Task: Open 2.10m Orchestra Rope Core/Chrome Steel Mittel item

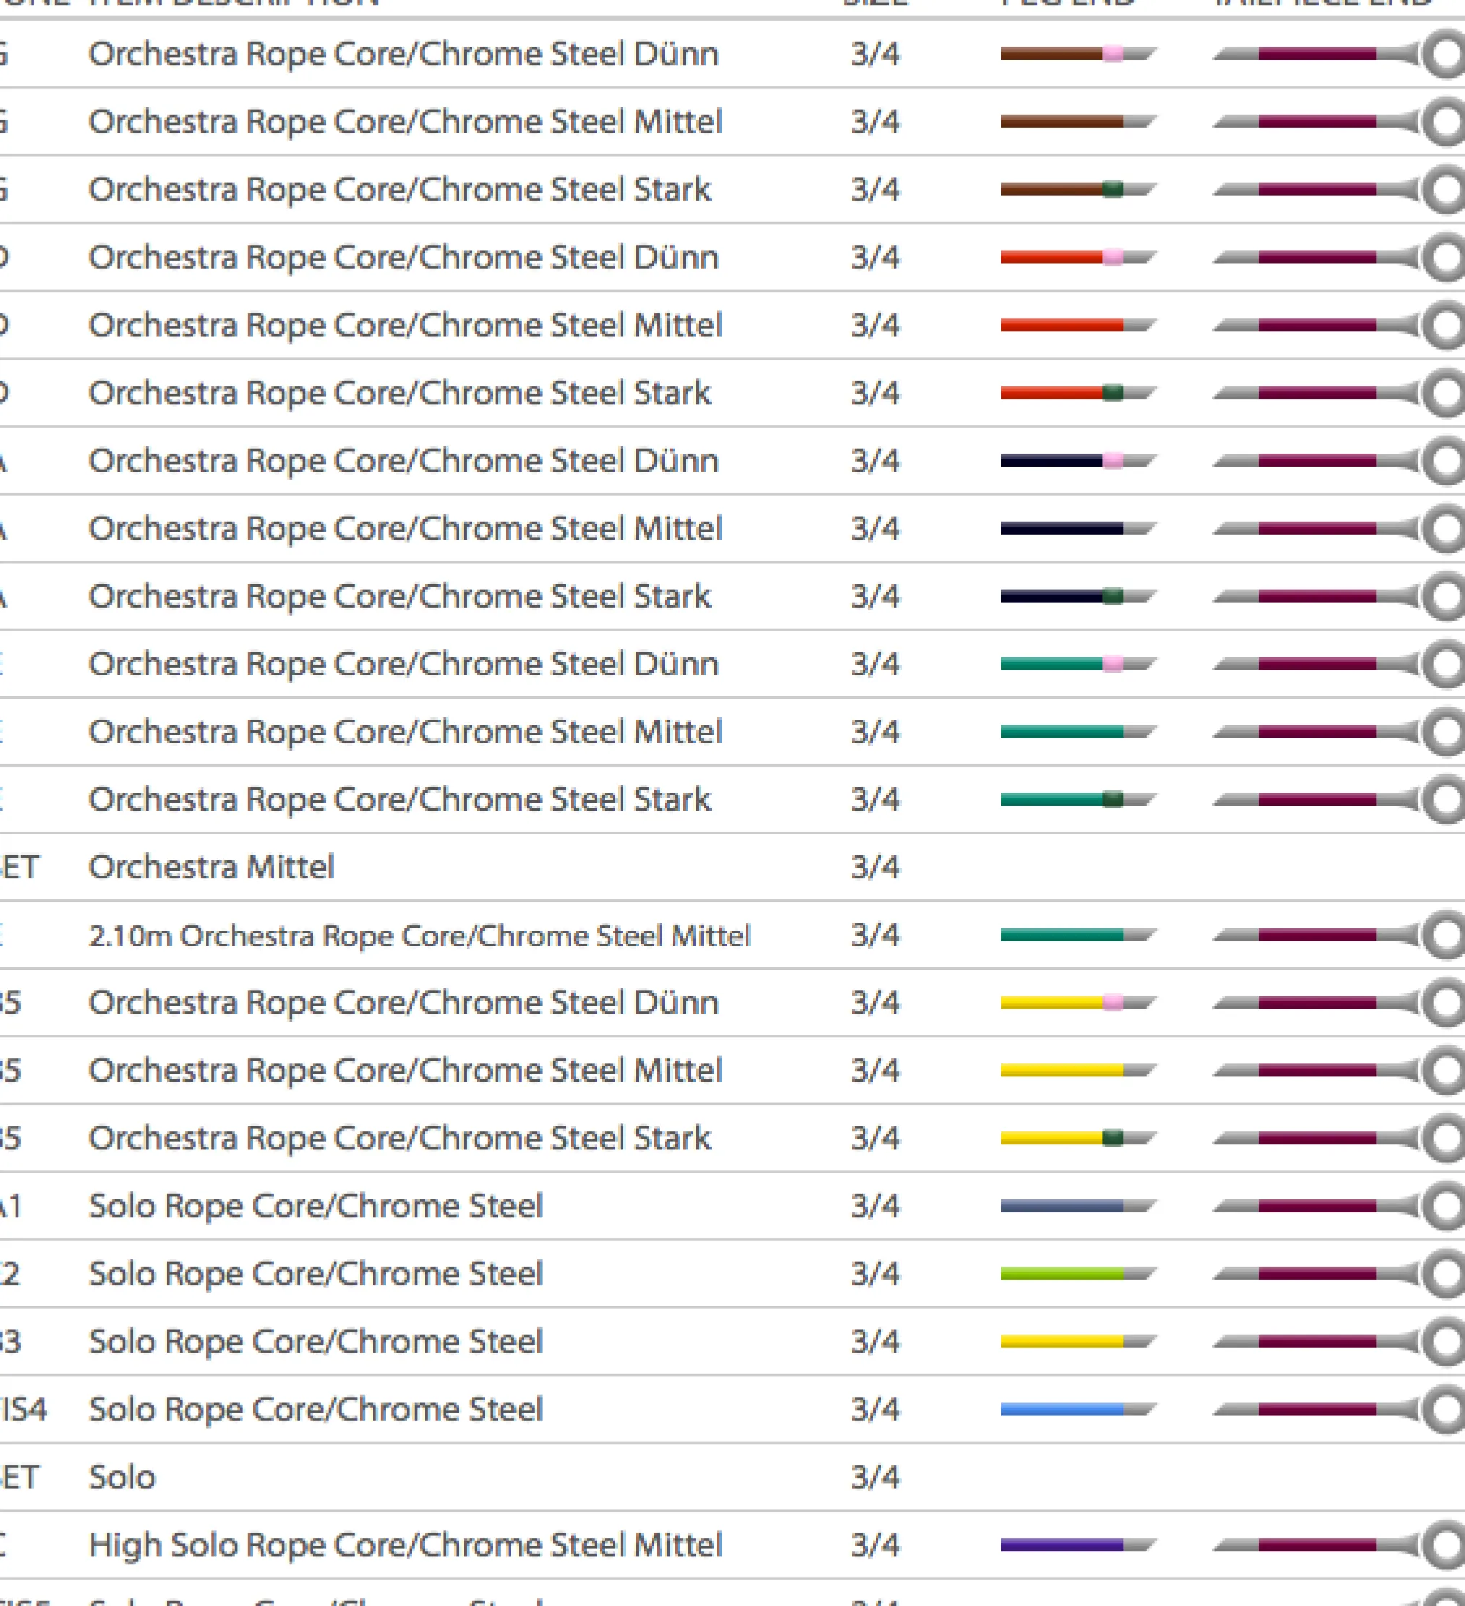Action: click(x=419, y=936)
